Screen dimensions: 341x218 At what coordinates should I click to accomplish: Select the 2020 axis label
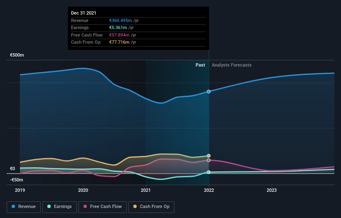[x=83, y=190]
